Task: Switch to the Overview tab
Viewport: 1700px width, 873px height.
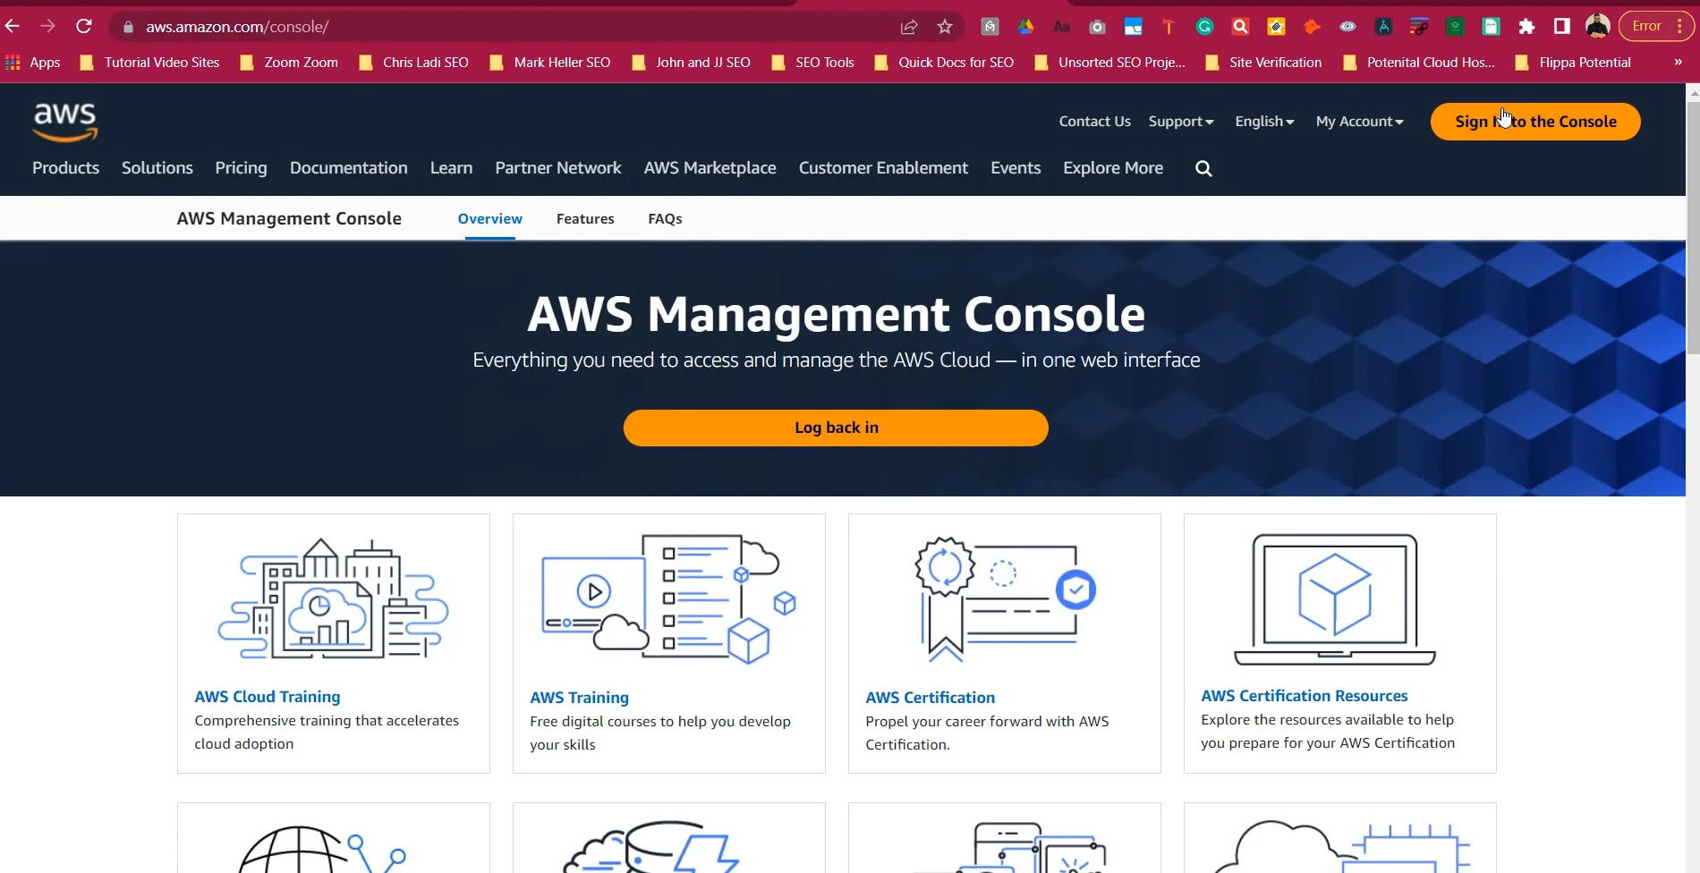Action: (x=489, y=218)
